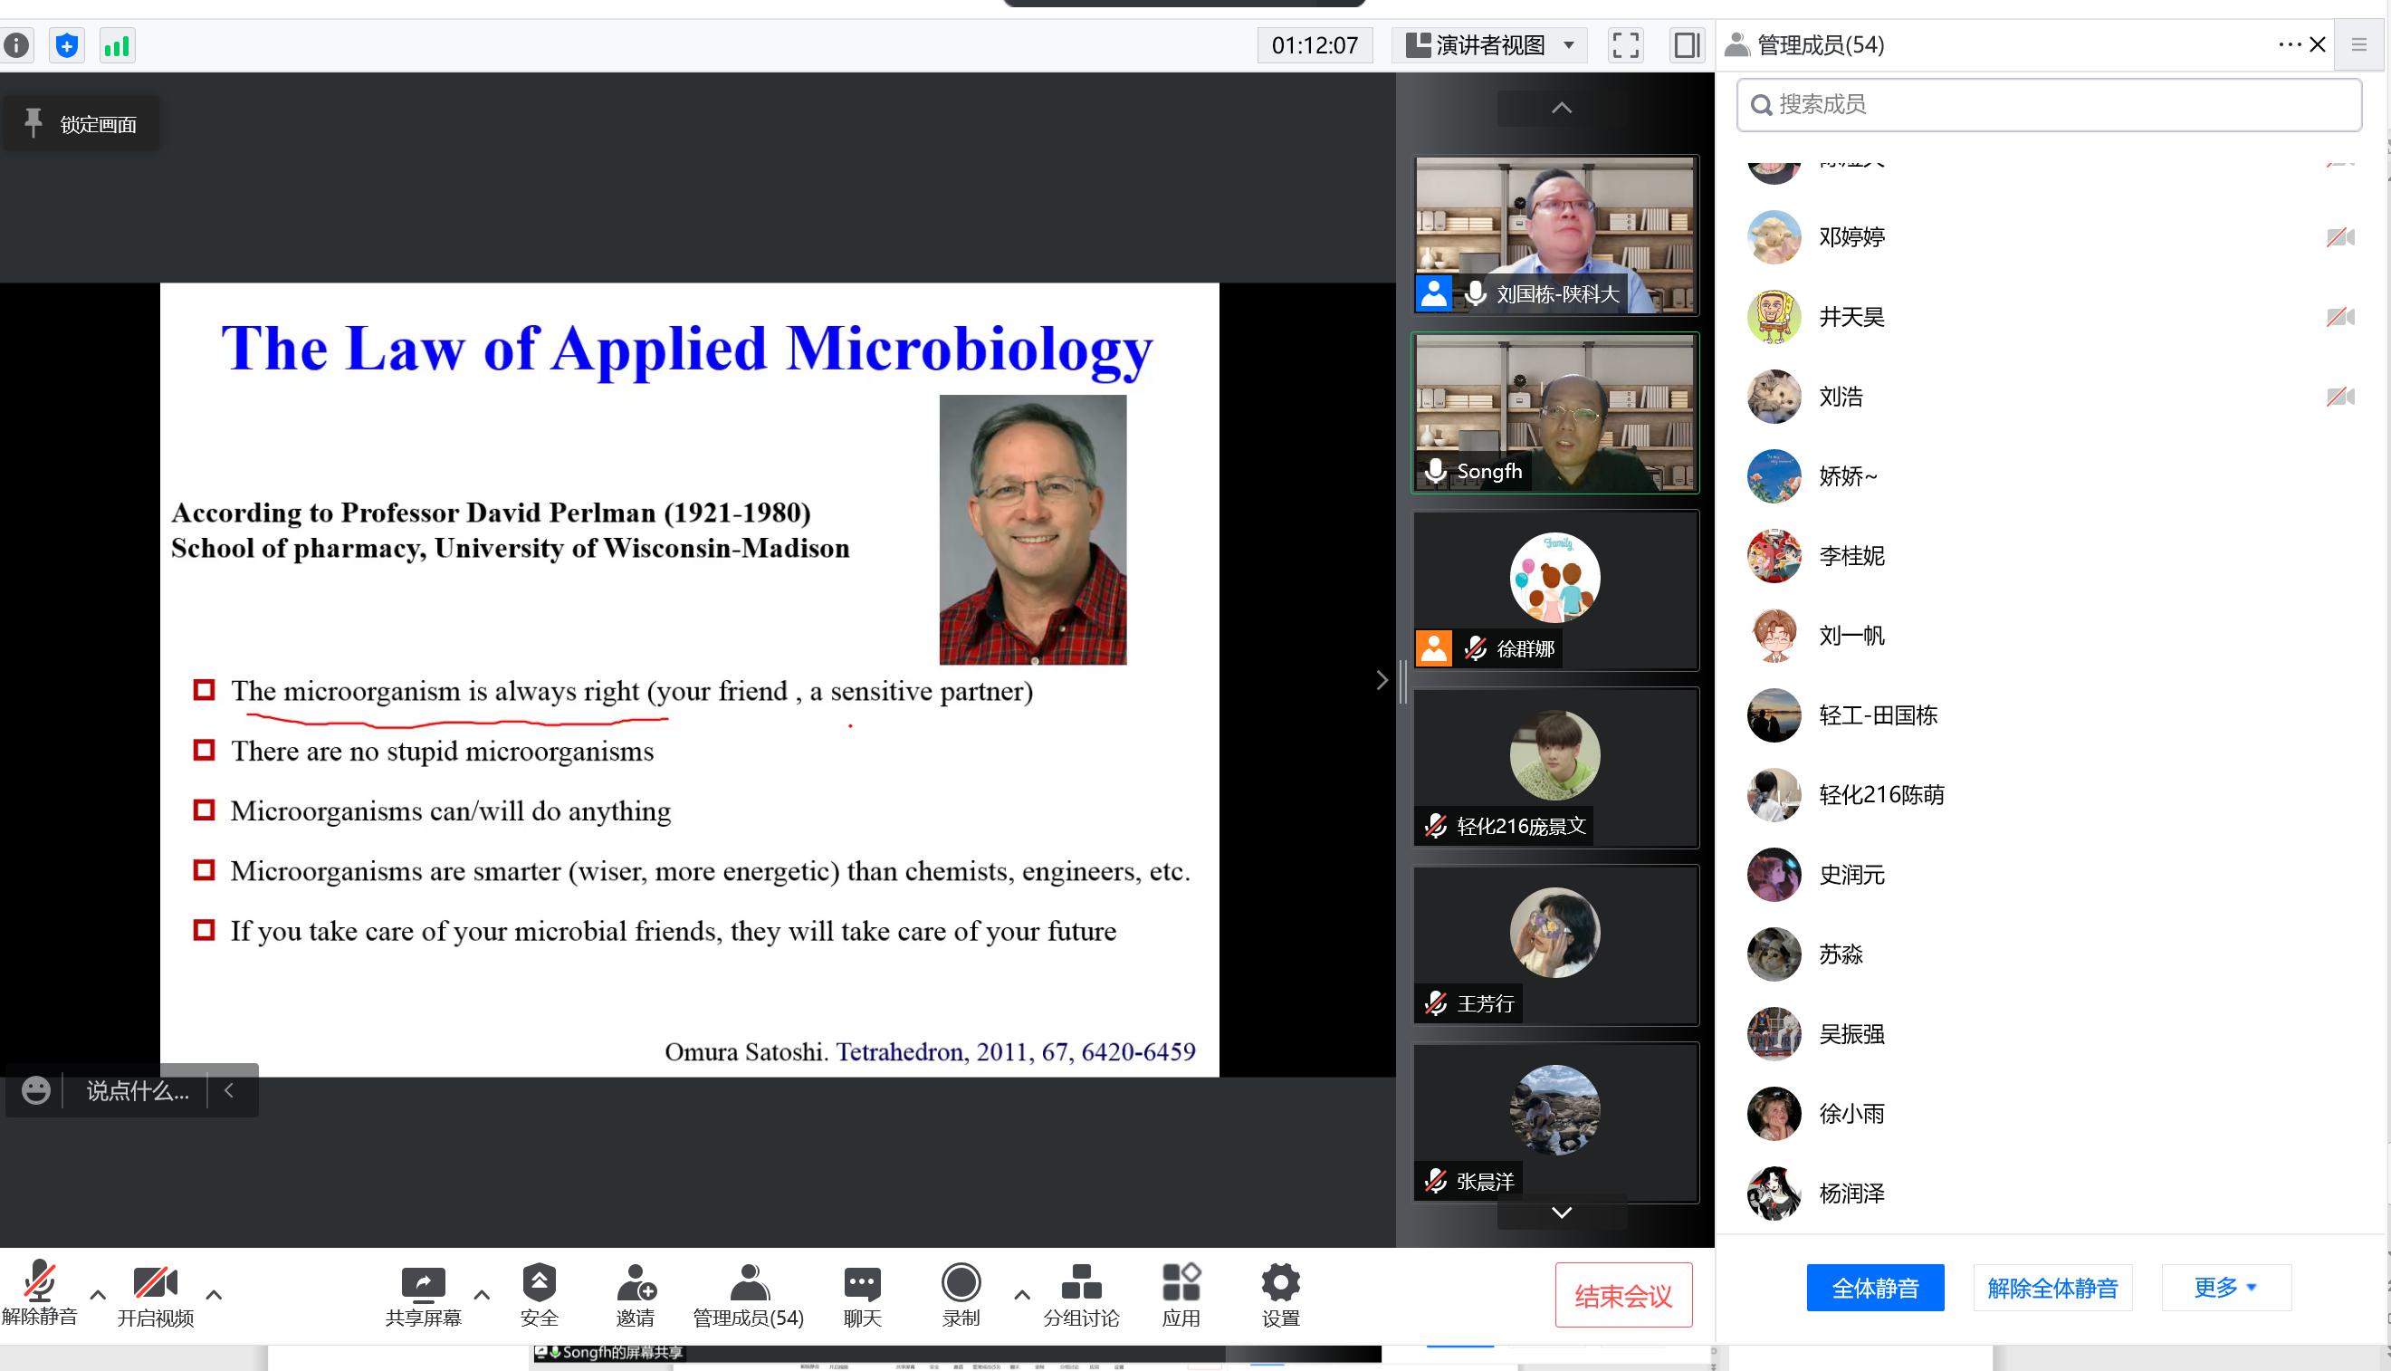Open speaker view dropdown
Viewport: 2391px width, 1371px height.
pos(1490,45)
